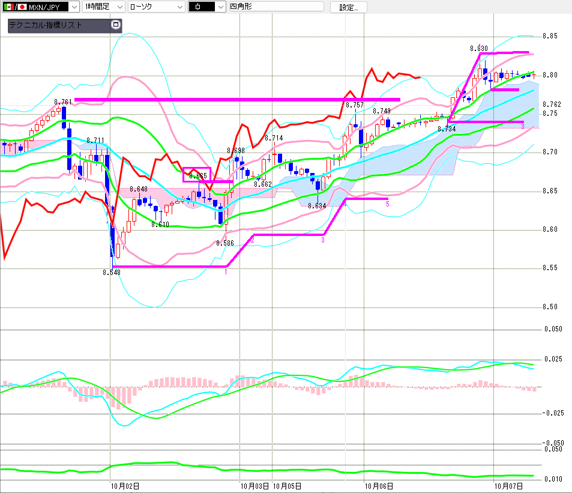The width and height of the screenshot is (572, 493).
Task: Click the 10月06日 date label
Action: click(x=379, y=486)
